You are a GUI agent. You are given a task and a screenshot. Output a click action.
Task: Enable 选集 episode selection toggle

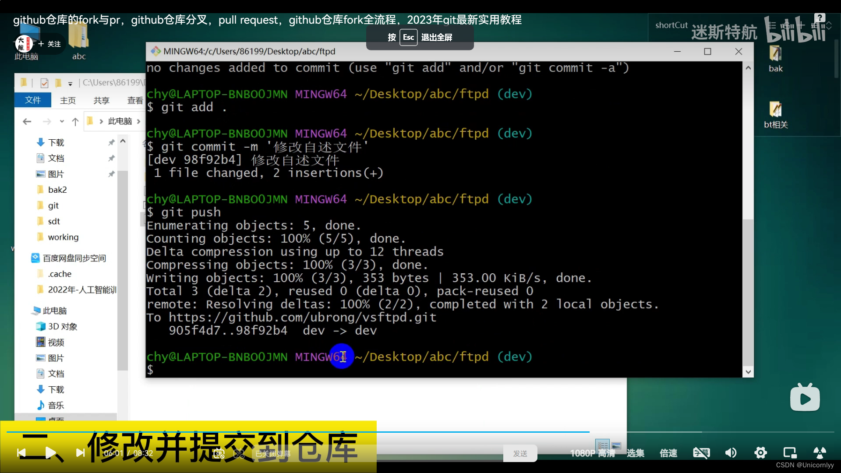click(636, 453)
